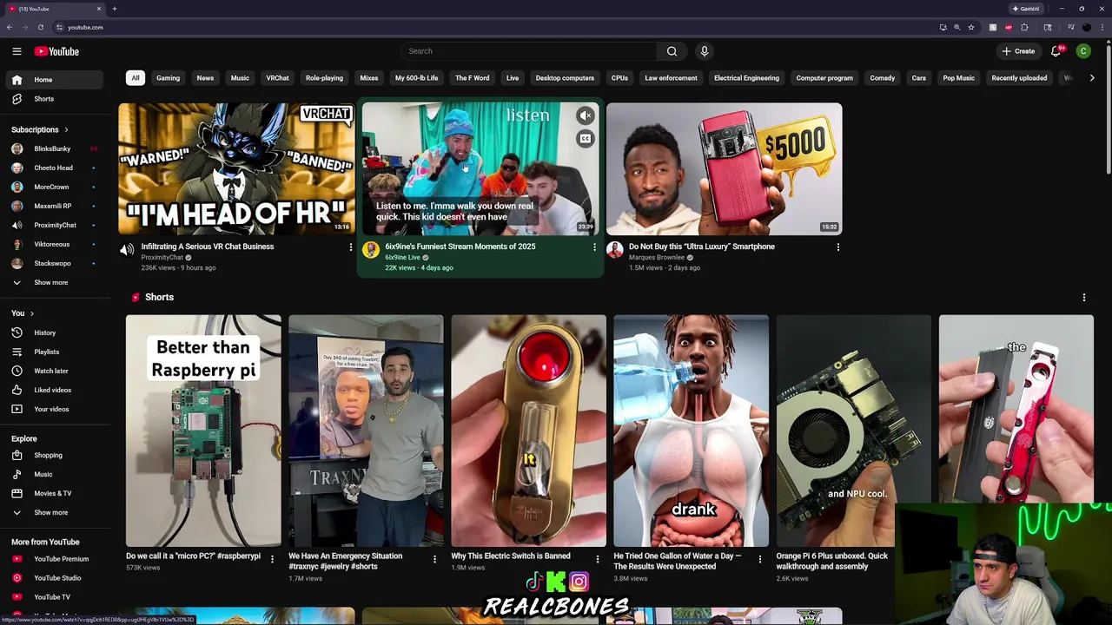Bookmark this page with star icon
Screen dimensions: 1112x625
click(971, 27)
